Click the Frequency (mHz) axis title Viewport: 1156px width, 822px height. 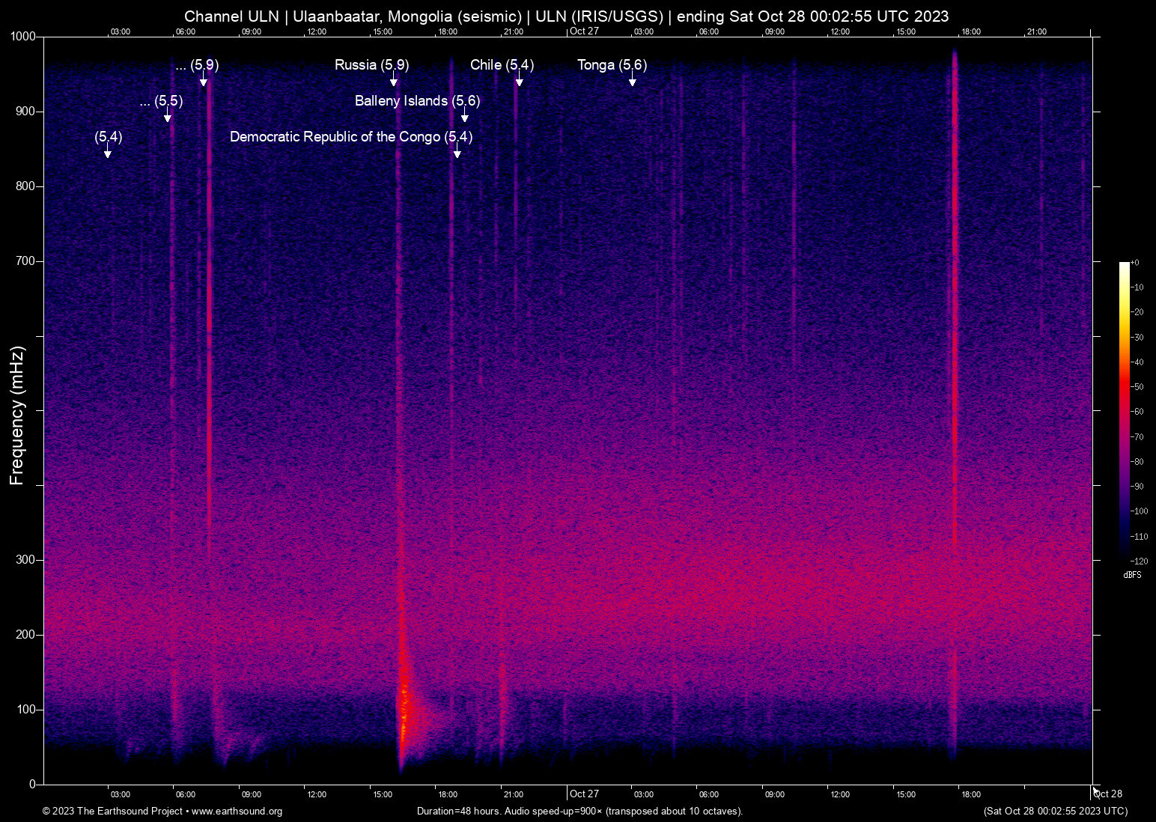17,415
